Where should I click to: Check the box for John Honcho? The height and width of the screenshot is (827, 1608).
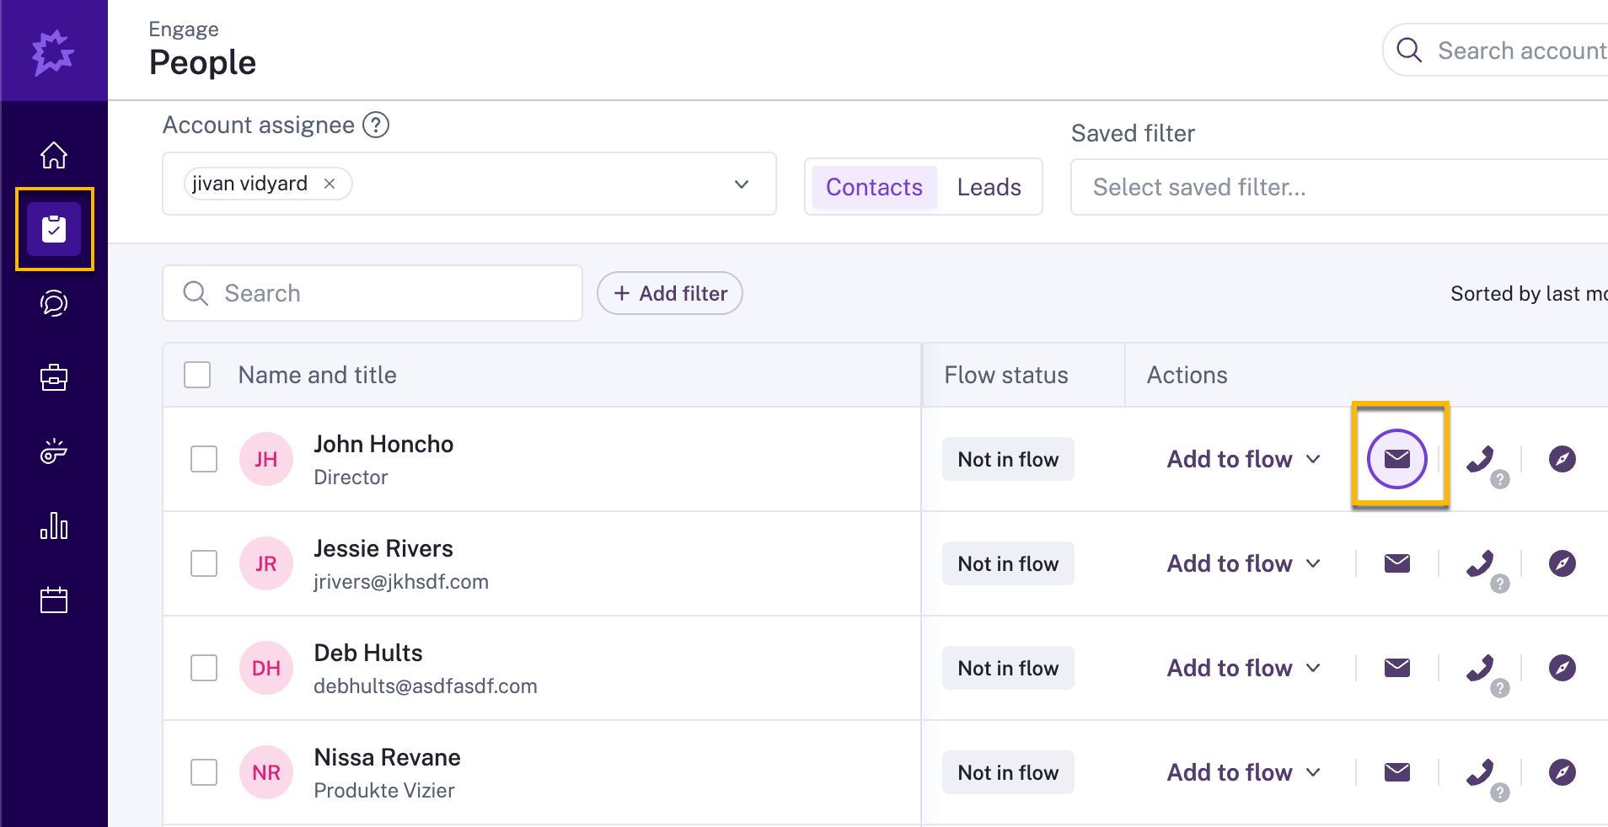click(x=204, y=459)
